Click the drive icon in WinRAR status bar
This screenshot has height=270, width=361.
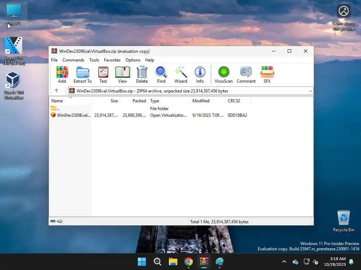click(x=53, y=221)
